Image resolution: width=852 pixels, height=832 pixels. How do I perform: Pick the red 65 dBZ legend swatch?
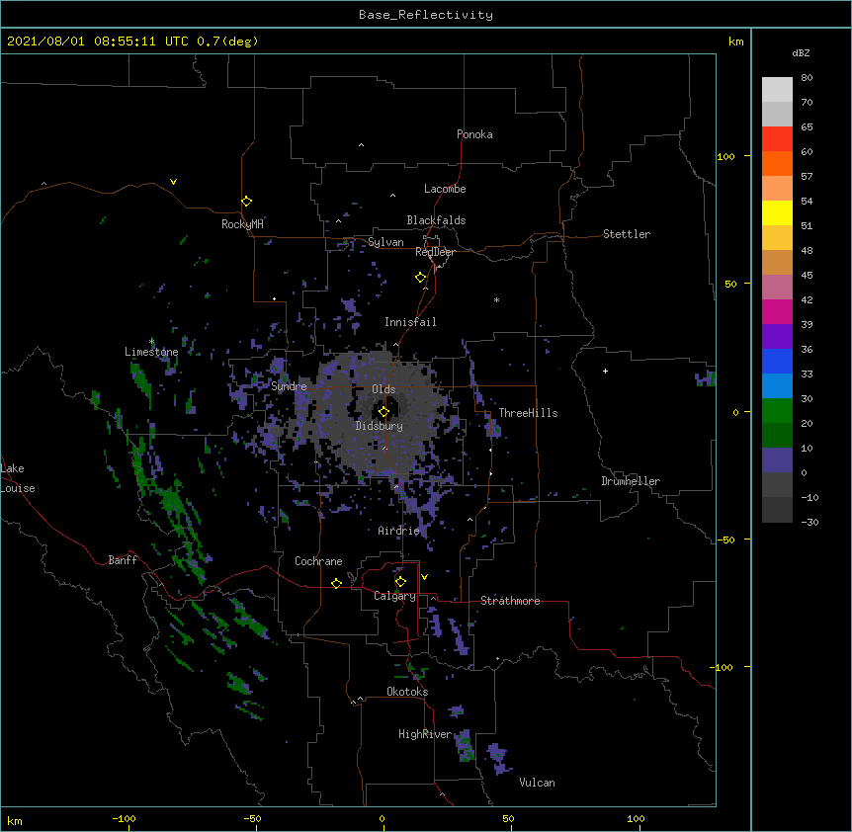pos(777,139)
